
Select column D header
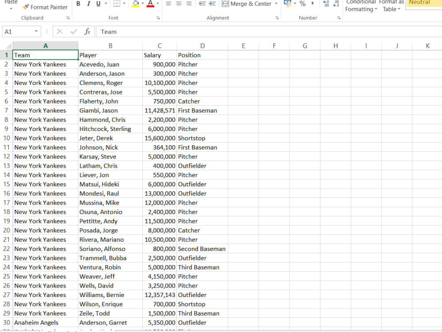coord(202,46)
